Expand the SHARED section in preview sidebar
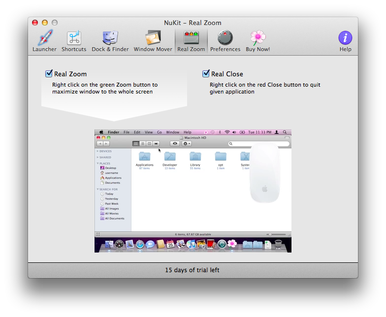This screenshot has height=317, width=386. point(97,158)
